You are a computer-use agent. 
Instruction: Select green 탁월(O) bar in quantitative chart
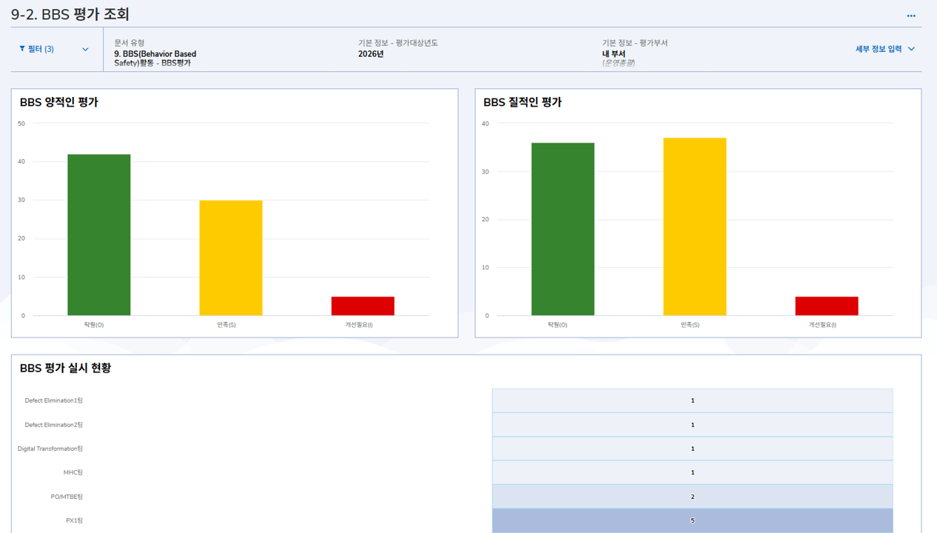click(99, 235)
